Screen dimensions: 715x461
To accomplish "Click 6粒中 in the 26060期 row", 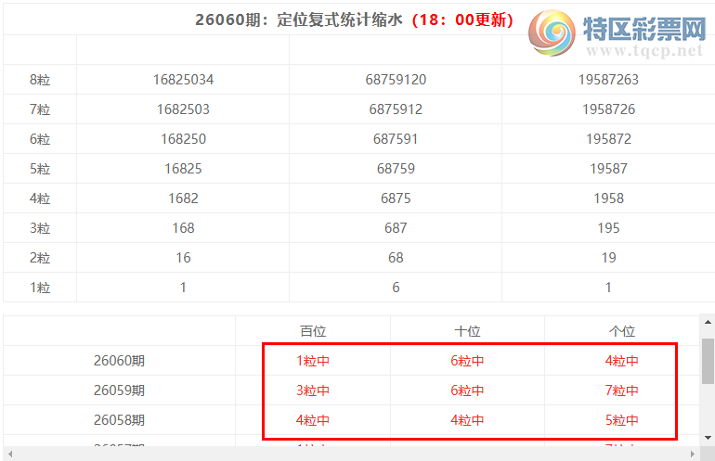I will tap(467, 361).
